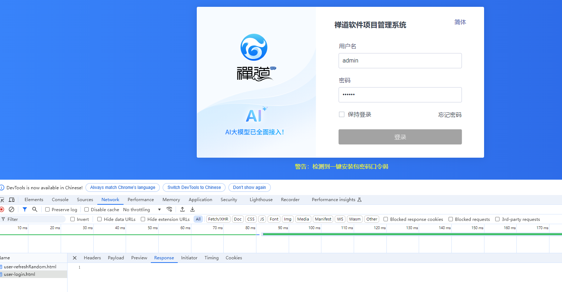
Task: Stop recording network log
Action: pyautogui.click(x=2, y=209)
